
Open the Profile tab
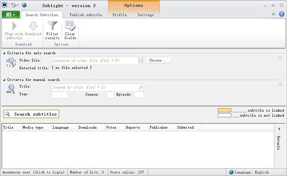pyautogui.click(x=120, y=15)
